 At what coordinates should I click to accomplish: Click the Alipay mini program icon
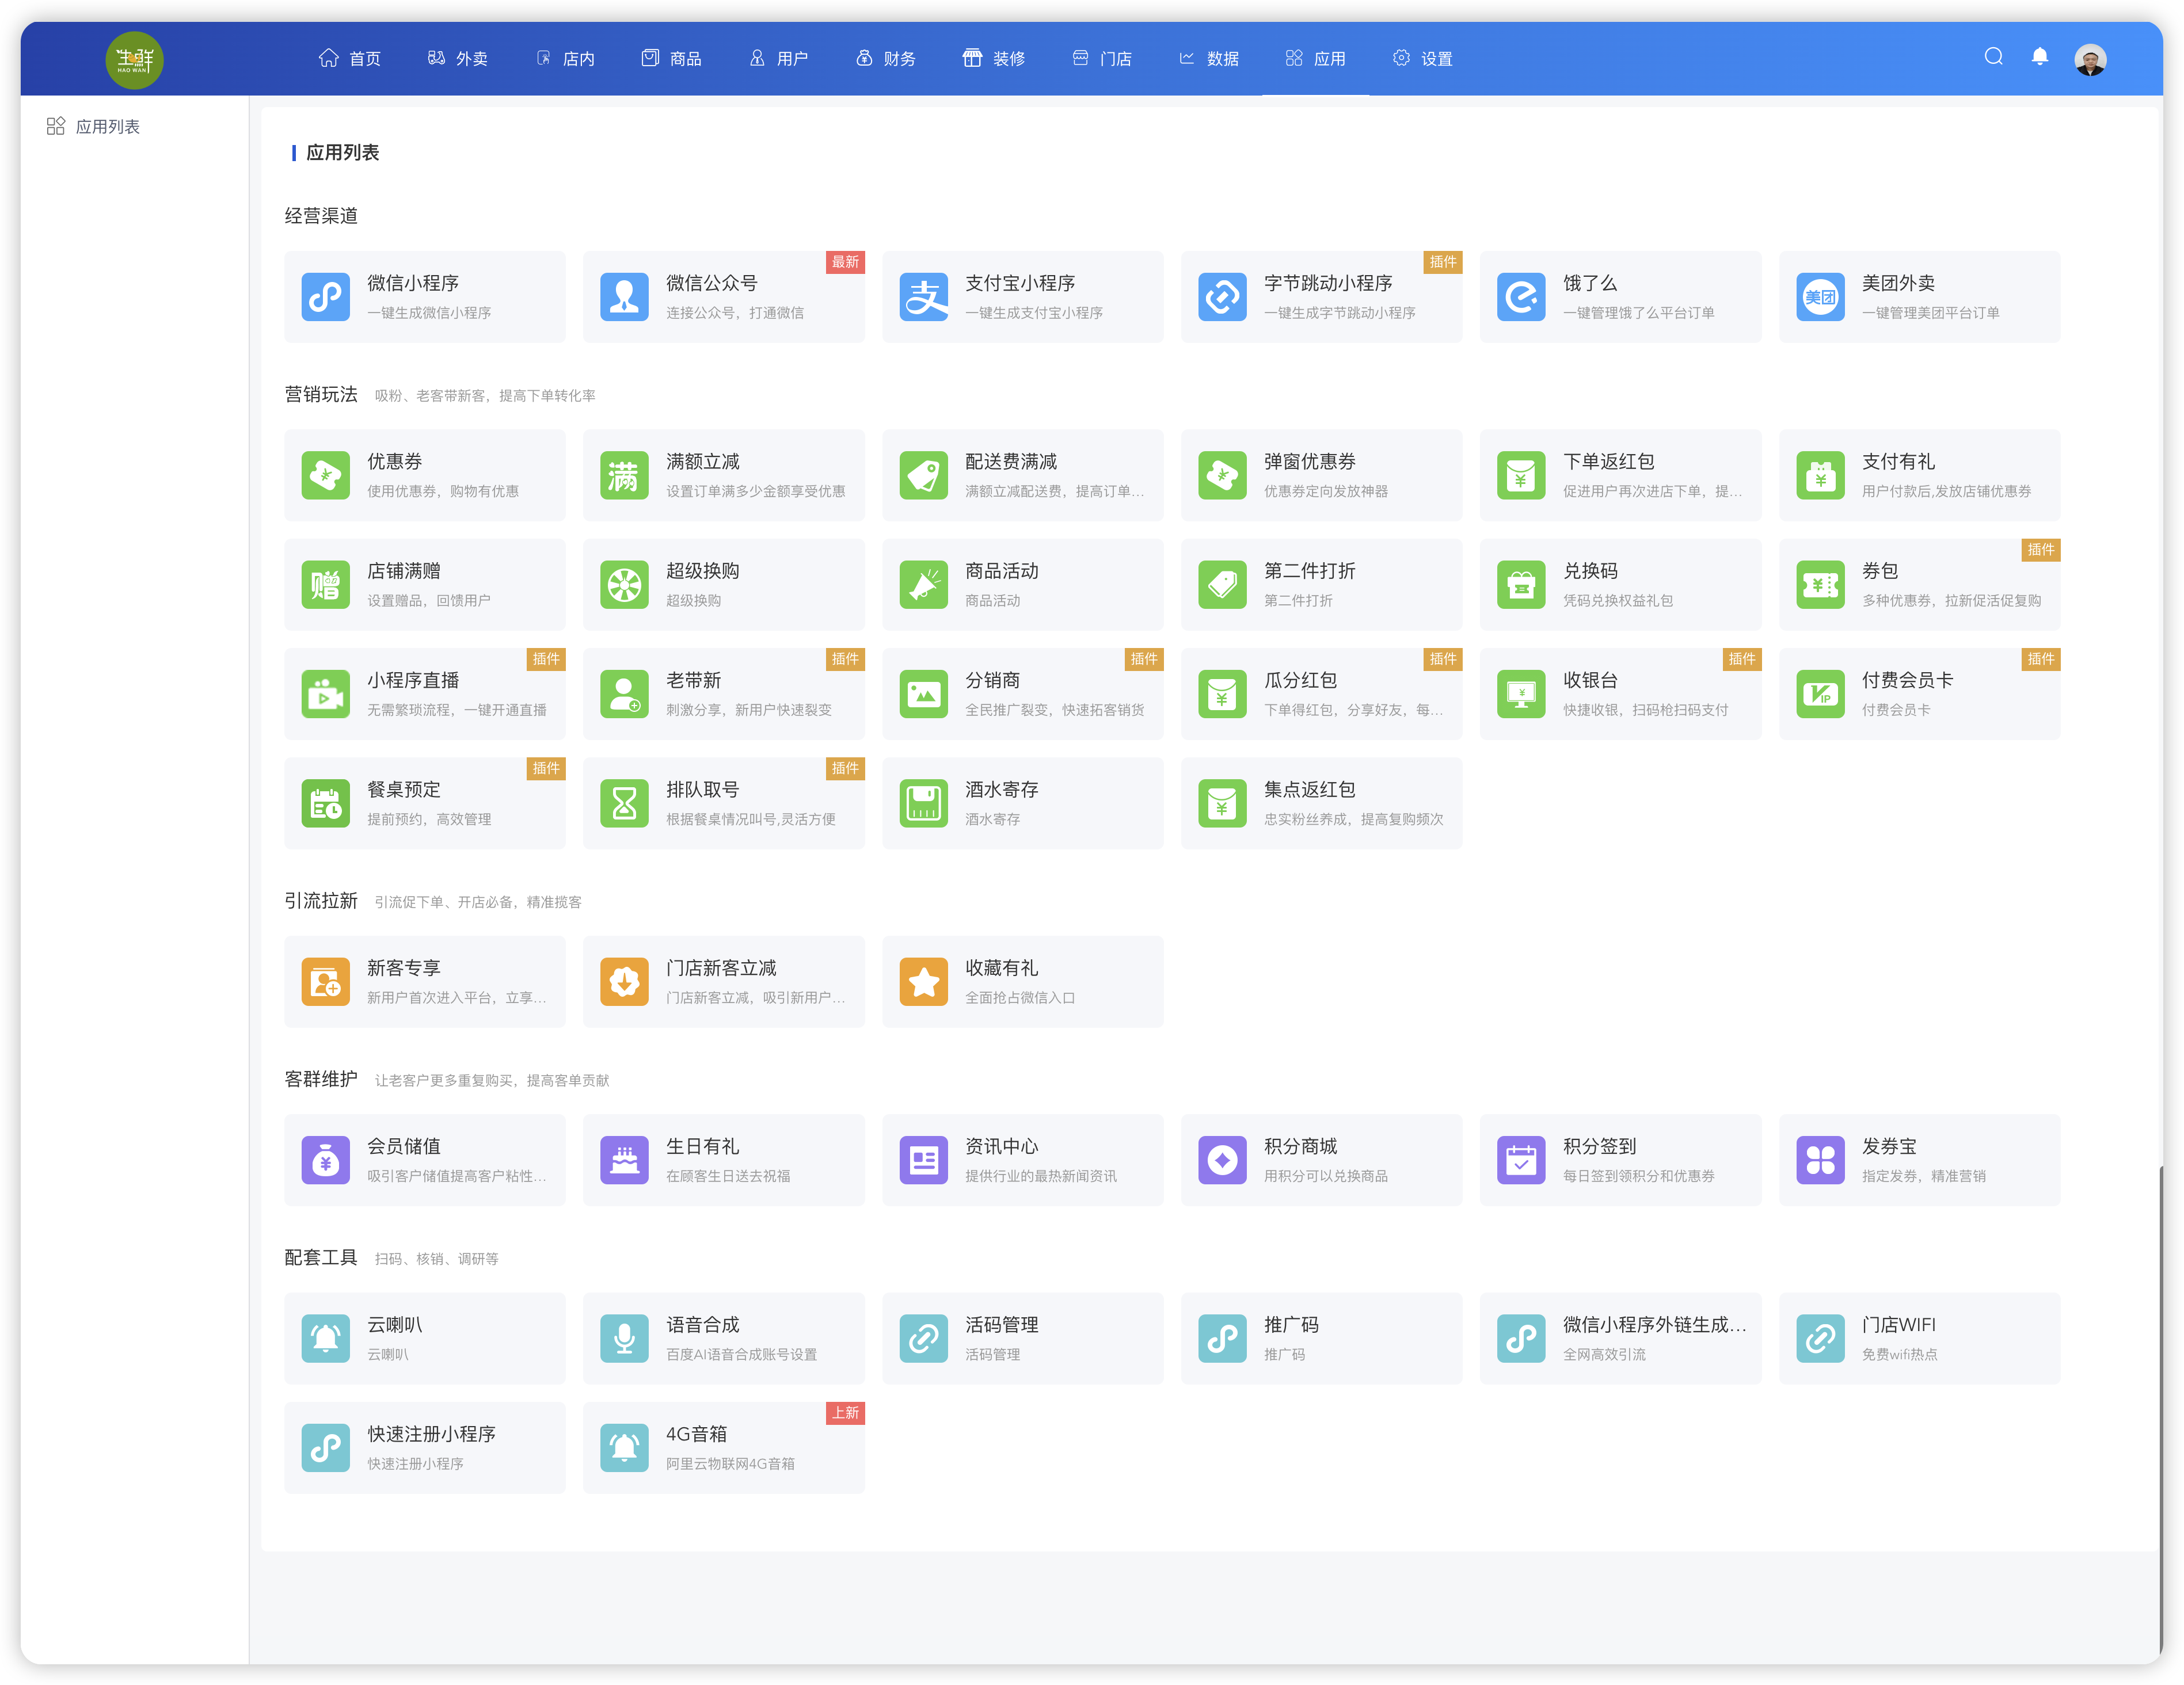tap(923, 297)
